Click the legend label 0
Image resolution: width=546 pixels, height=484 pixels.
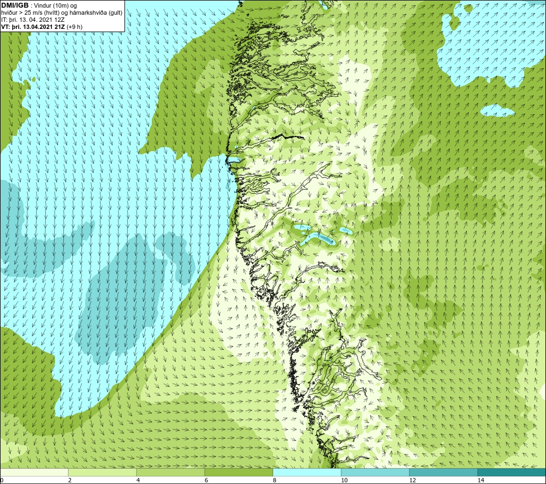click(x=2, y=481)
